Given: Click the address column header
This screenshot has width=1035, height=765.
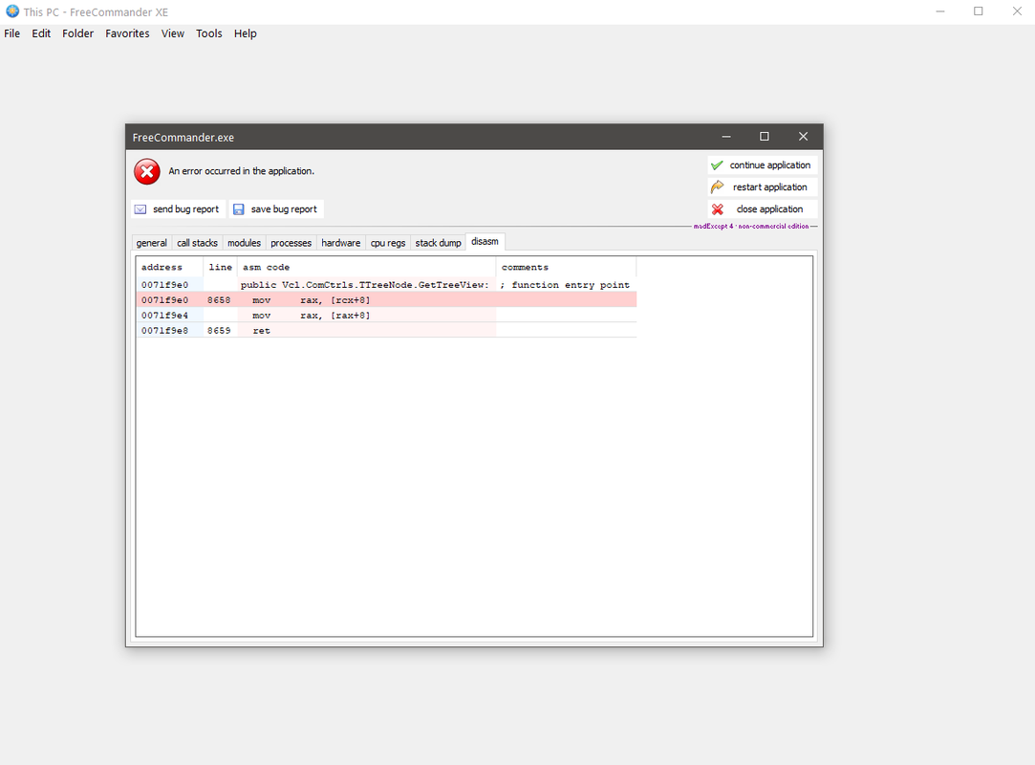Looking at the screenshot, I should point(170,268).
